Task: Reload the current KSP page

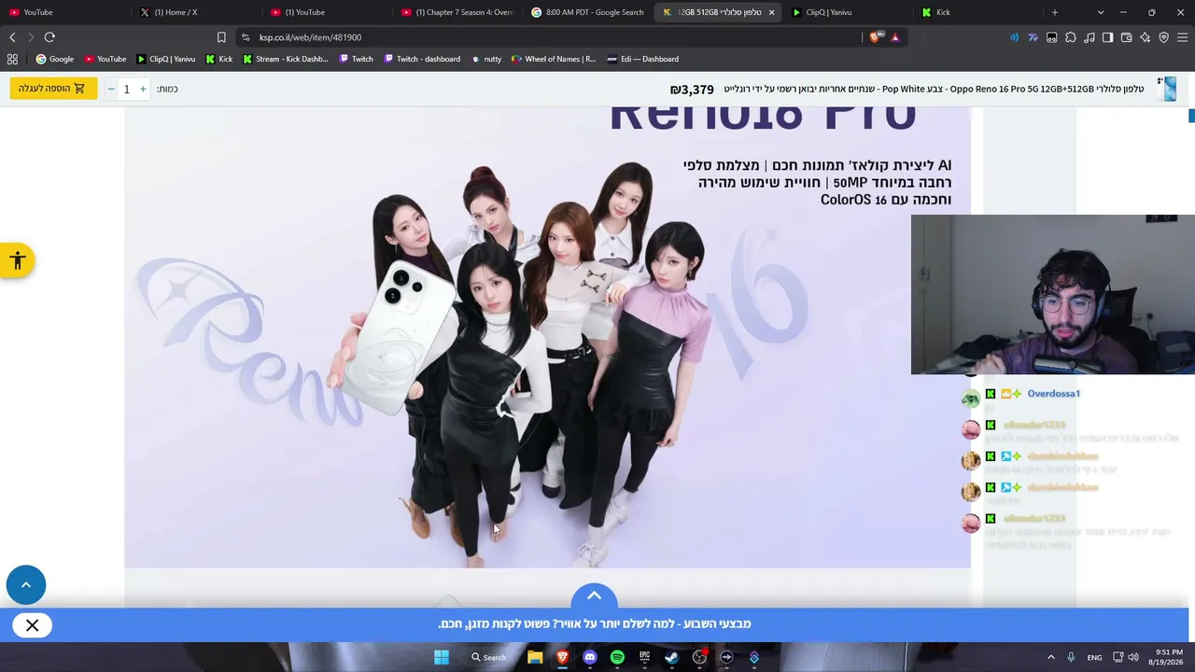Action: tap(49, 37)
